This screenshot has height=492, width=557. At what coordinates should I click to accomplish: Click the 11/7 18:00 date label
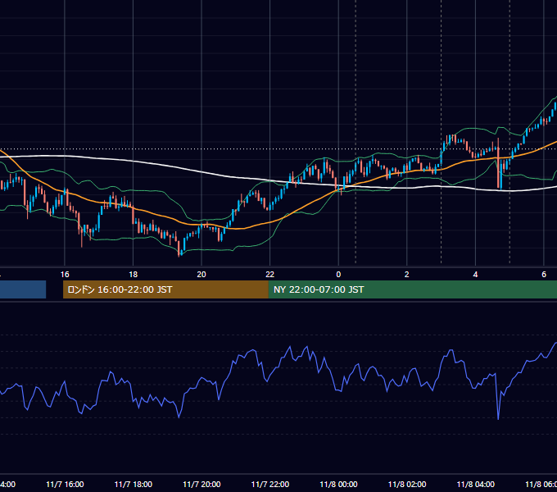[x=134, y=485]
